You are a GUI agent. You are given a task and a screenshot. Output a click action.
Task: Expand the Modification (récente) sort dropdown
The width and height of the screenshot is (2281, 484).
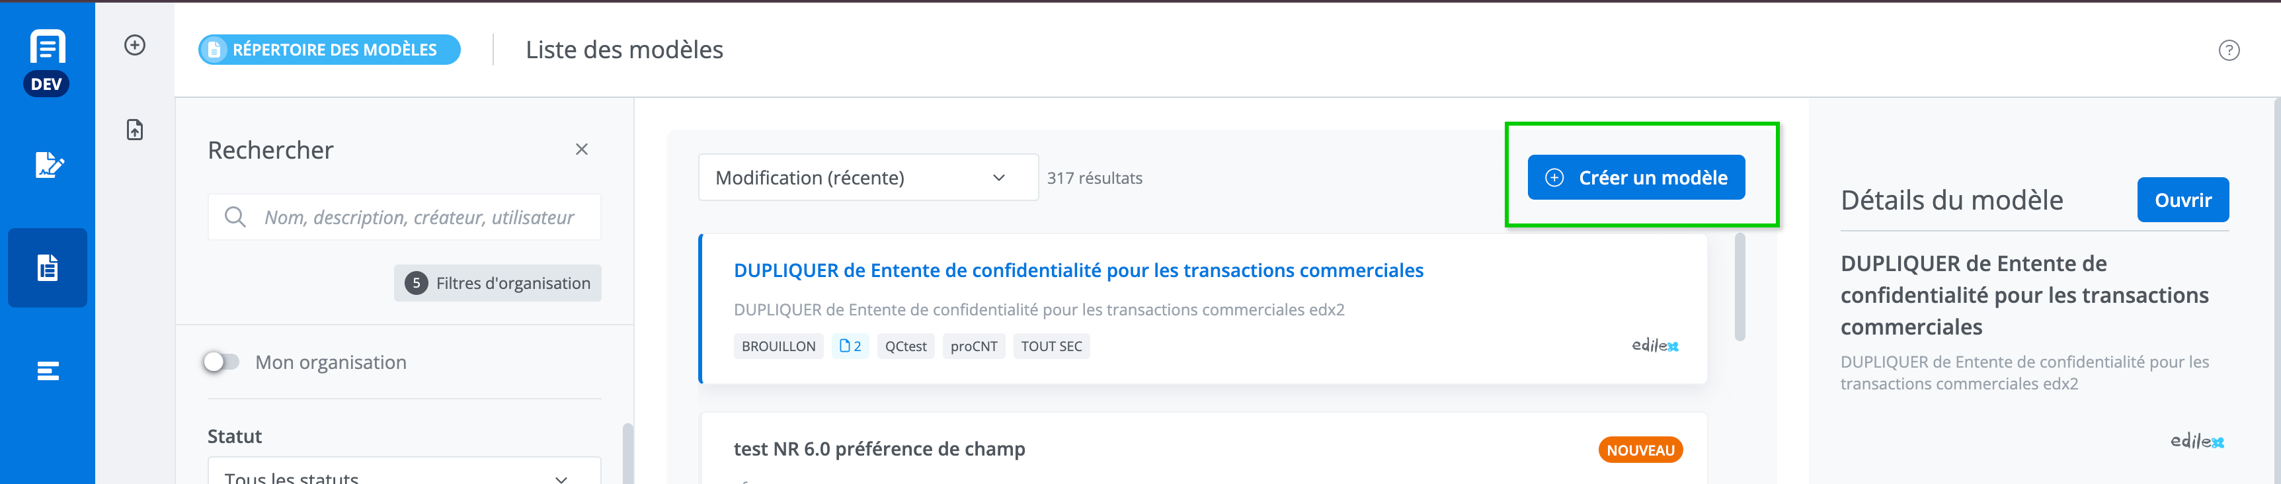[x=867, y=178]
